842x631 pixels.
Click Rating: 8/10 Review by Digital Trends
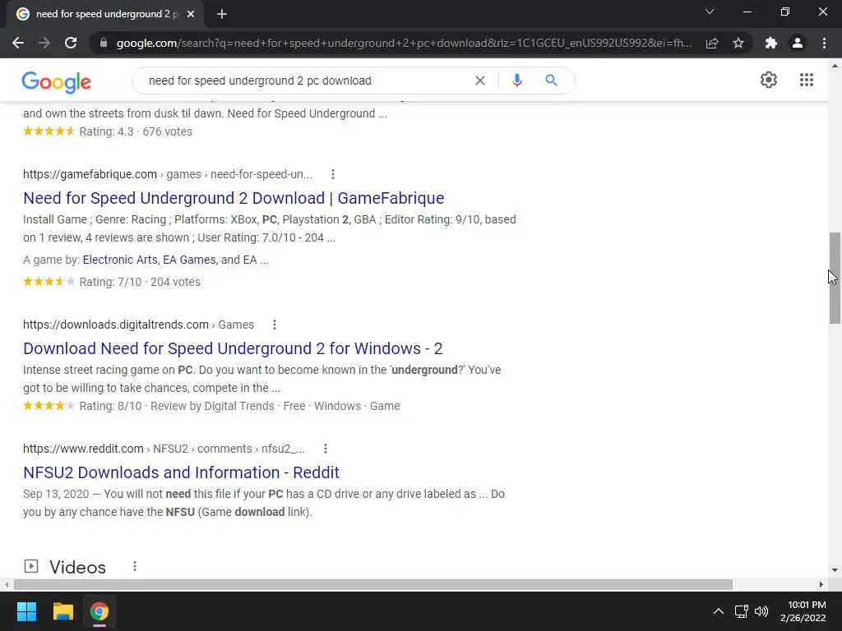click(177, 406)
